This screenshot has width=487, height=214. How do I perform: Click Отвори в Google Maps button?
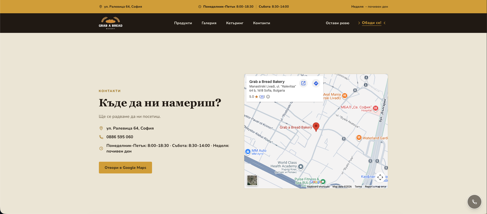[x=125, y=168]
